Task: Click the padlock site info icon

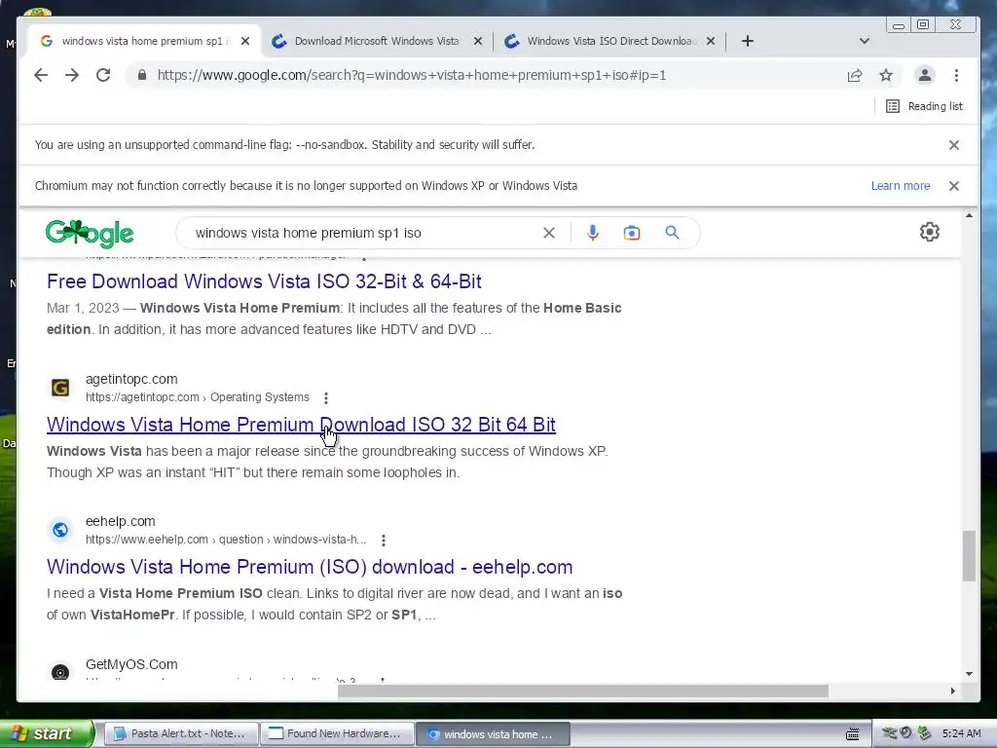Action: click(142, 75)
